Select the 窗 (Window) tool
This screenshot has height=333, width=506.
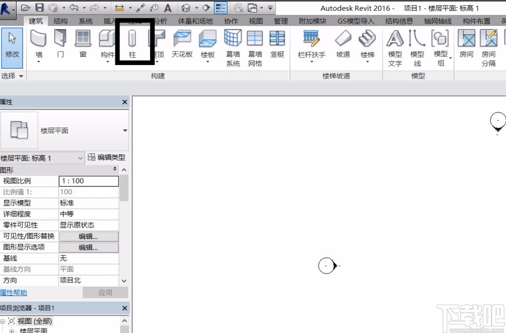coord(83,44)
